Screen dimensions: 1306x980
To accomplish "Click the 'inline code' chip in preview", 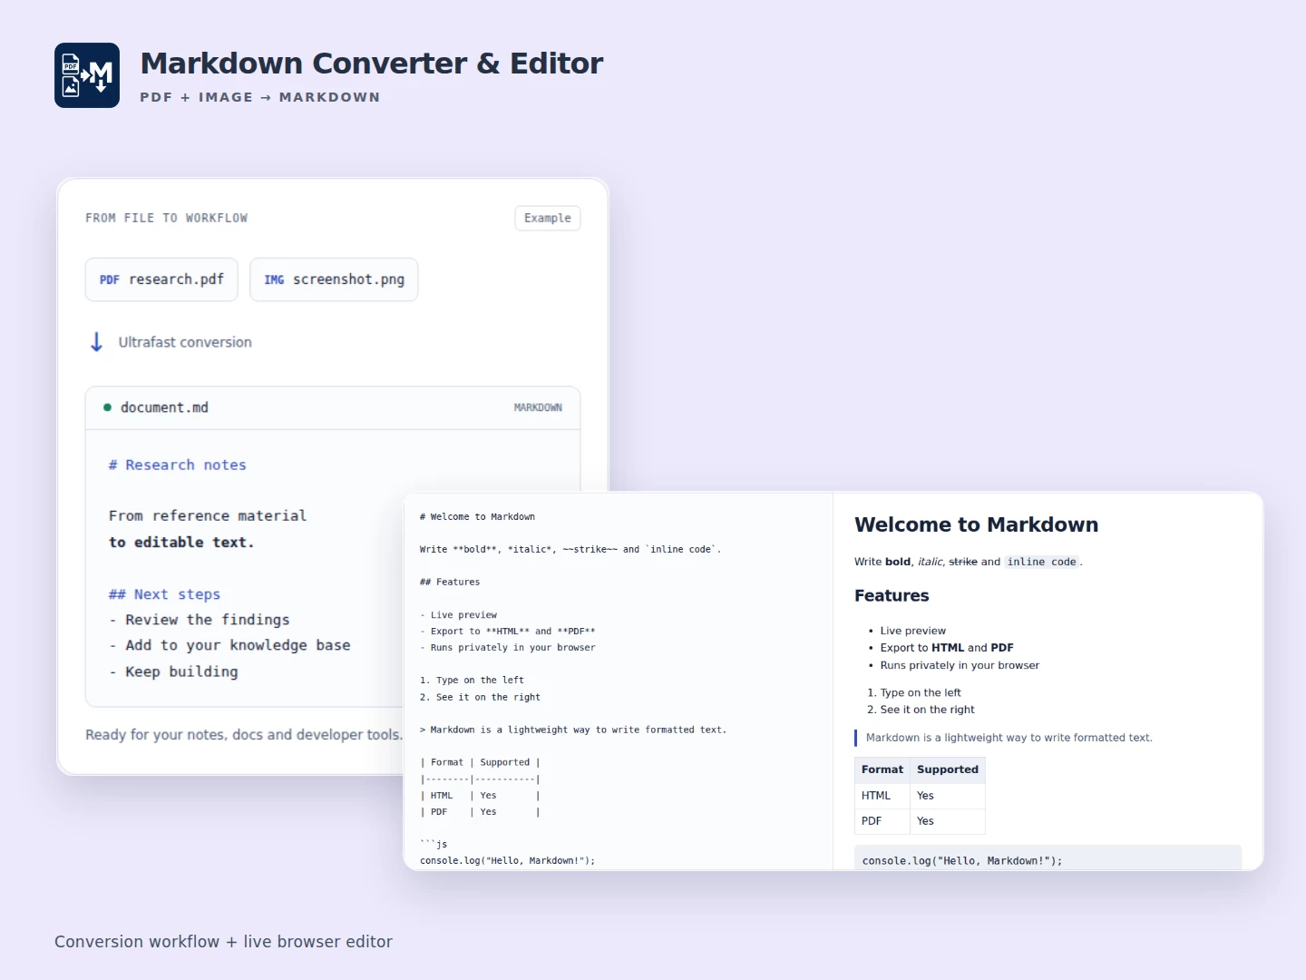I will 1041,562.
